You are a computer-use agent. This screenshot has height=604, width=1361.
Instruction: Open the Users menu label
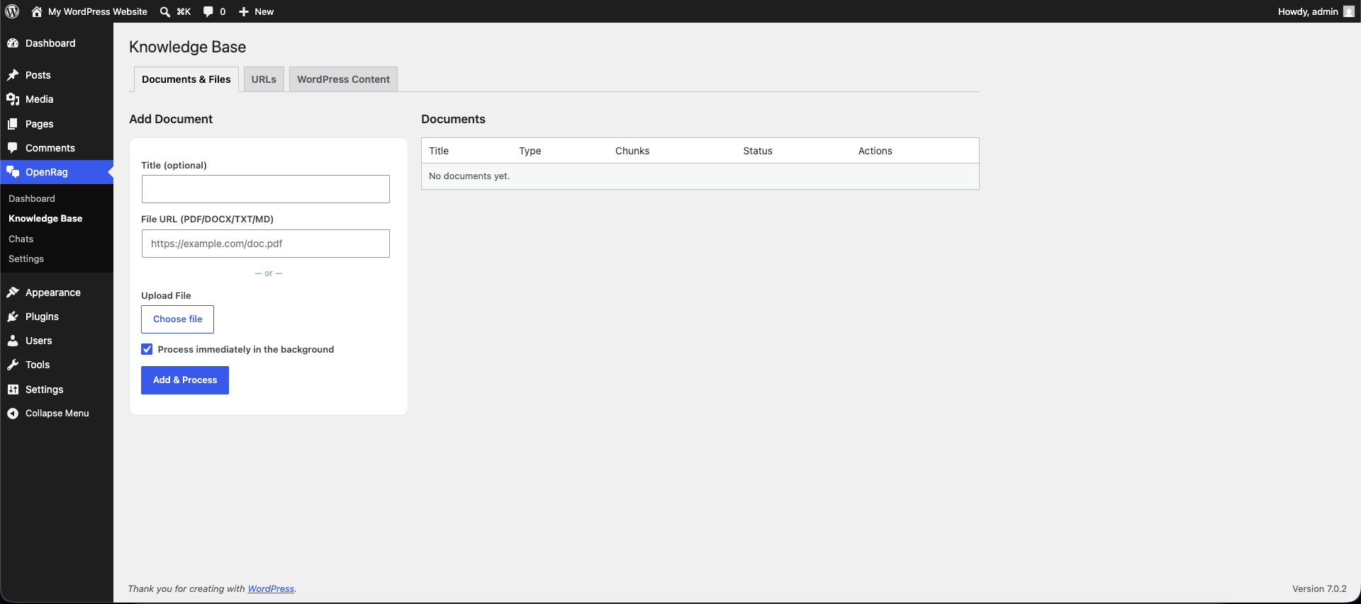point(39,341)
